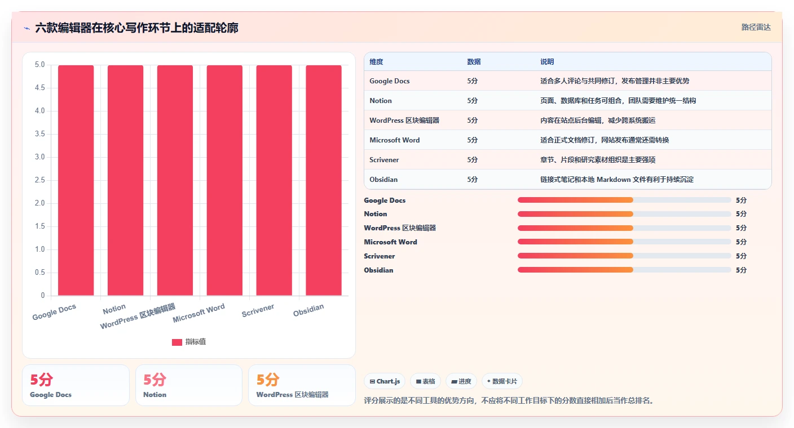Click the Scrivener chart bar
The height and width of the screenshot is (428, 794).
click(x=274, y=180)
